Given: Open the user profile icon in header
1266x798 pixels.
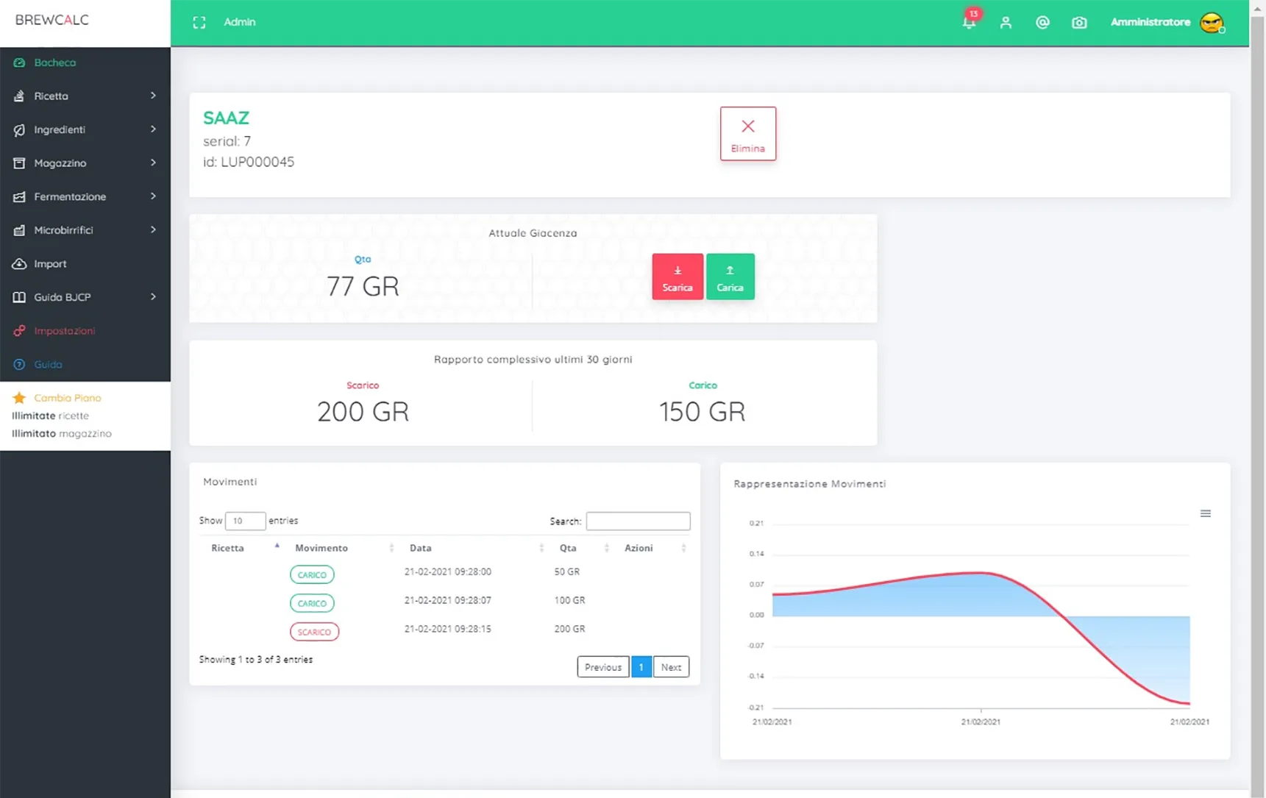Looking at the screenshot, I should point(1006,23).
